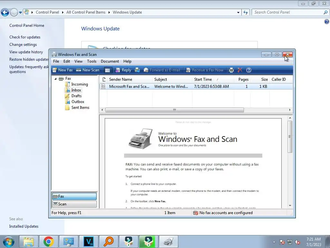Image resolution: width=330 pixels, height=248 pixels.
Task: Open the recent pages dropdown near back button
Action: [x=20, y=13]
